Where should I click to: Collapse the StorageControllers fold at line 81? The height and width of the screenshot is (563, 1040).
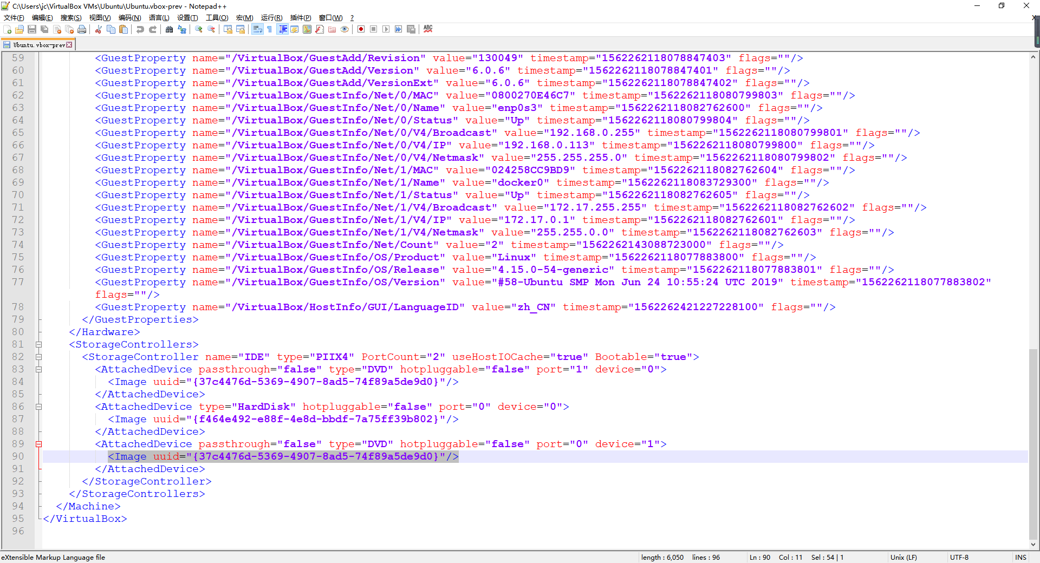(x=38, y=344)
